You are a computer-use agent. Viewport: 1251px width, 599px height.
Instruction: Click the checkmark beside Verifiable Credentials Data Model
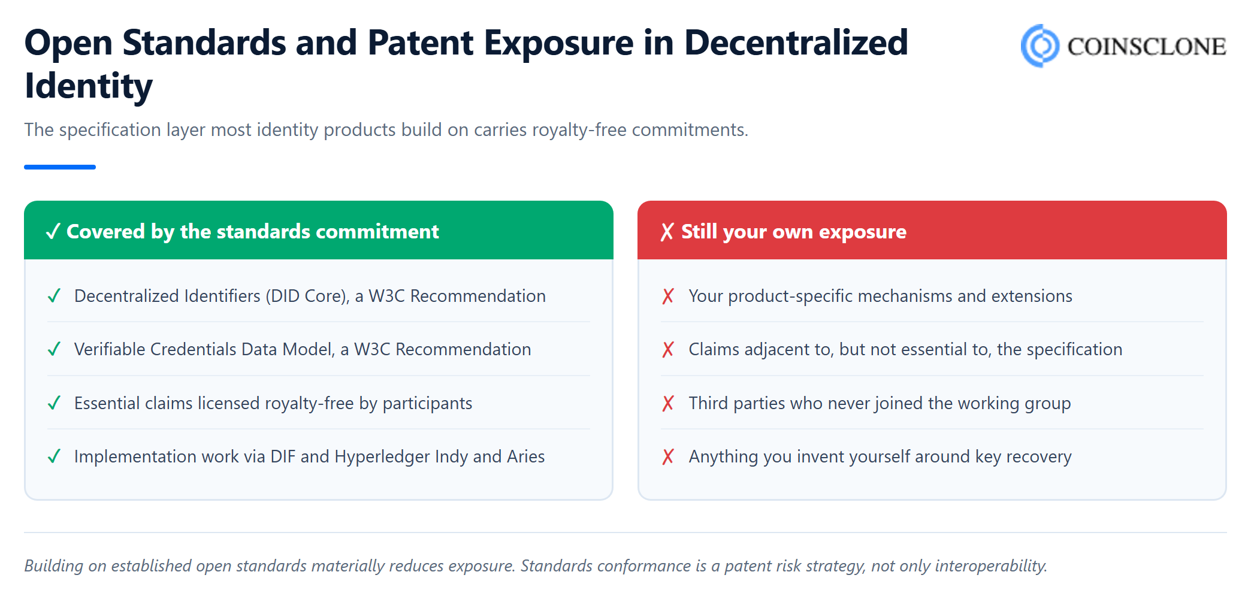54,349
